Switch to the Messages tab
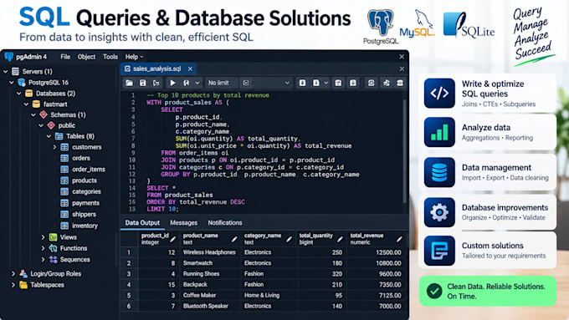 coord(183,223)
